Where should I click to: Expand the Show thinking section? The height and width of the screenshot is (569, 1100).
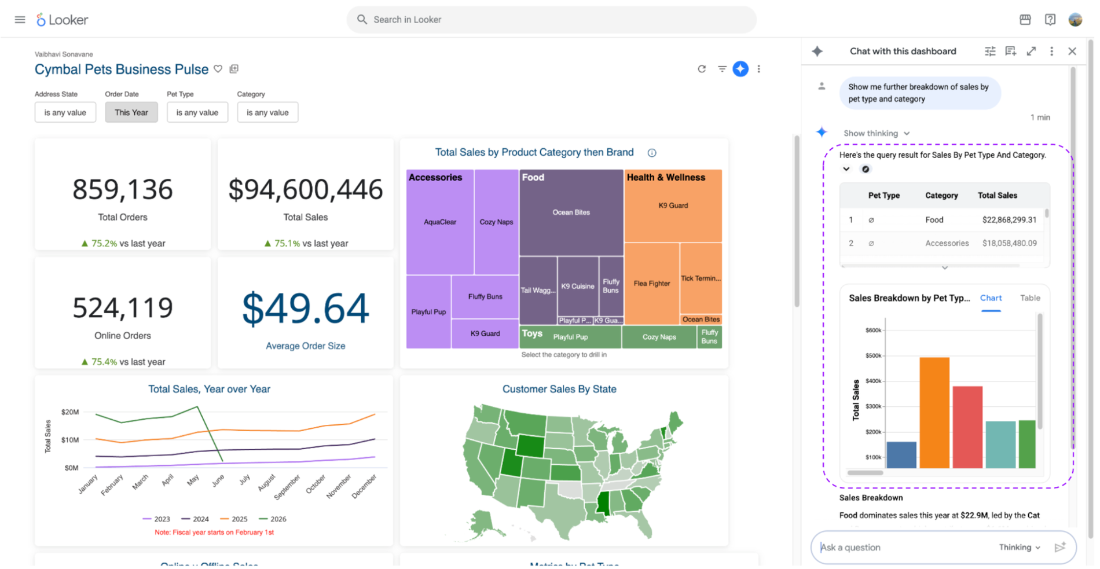pos(877,133)
